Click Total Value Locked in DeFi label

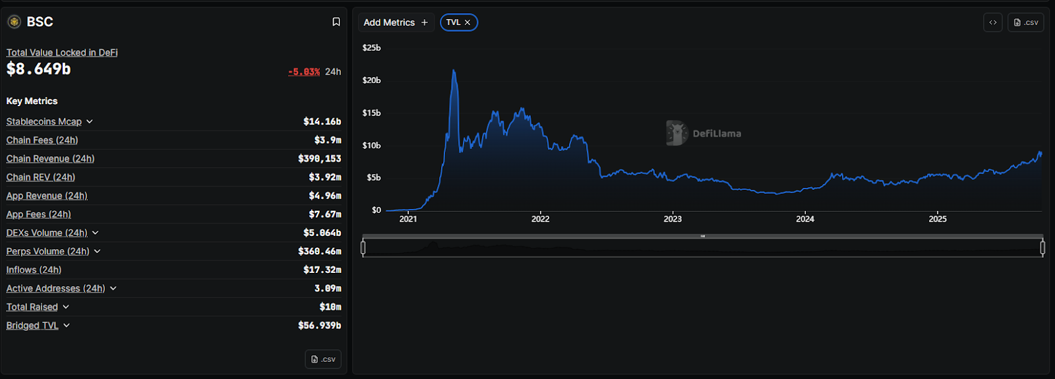[x=62, y=53]
